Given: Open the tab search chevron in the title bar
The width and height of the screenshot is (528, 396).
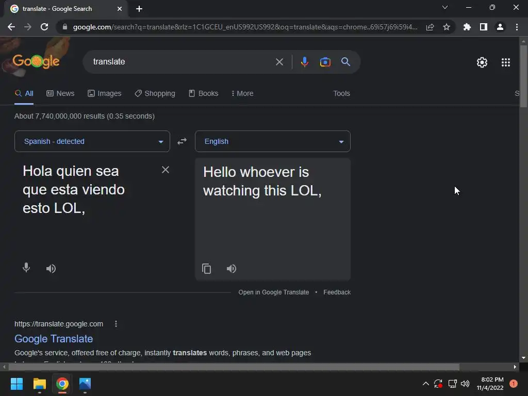Looking at the screenshot, I should [x=445, y=7].
